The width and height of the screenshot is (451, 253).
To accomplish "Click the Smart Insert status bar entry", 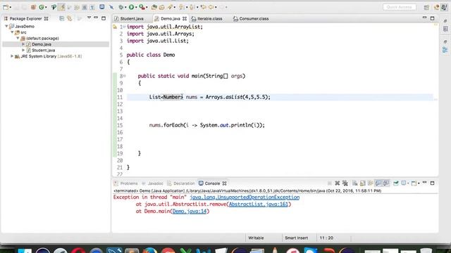I will pyautogui.click(x=296, y=238).
